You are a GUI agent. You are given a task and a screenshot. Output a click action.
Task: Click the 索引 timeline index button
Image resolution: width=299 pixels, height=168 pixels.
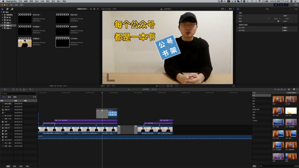6,89
